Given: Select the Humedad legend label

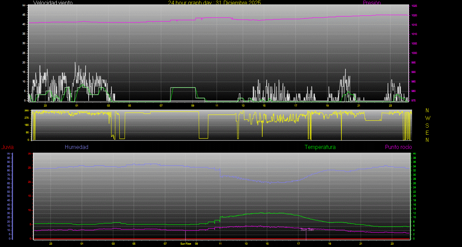Looking at the screenshot, I should point(76,147).
